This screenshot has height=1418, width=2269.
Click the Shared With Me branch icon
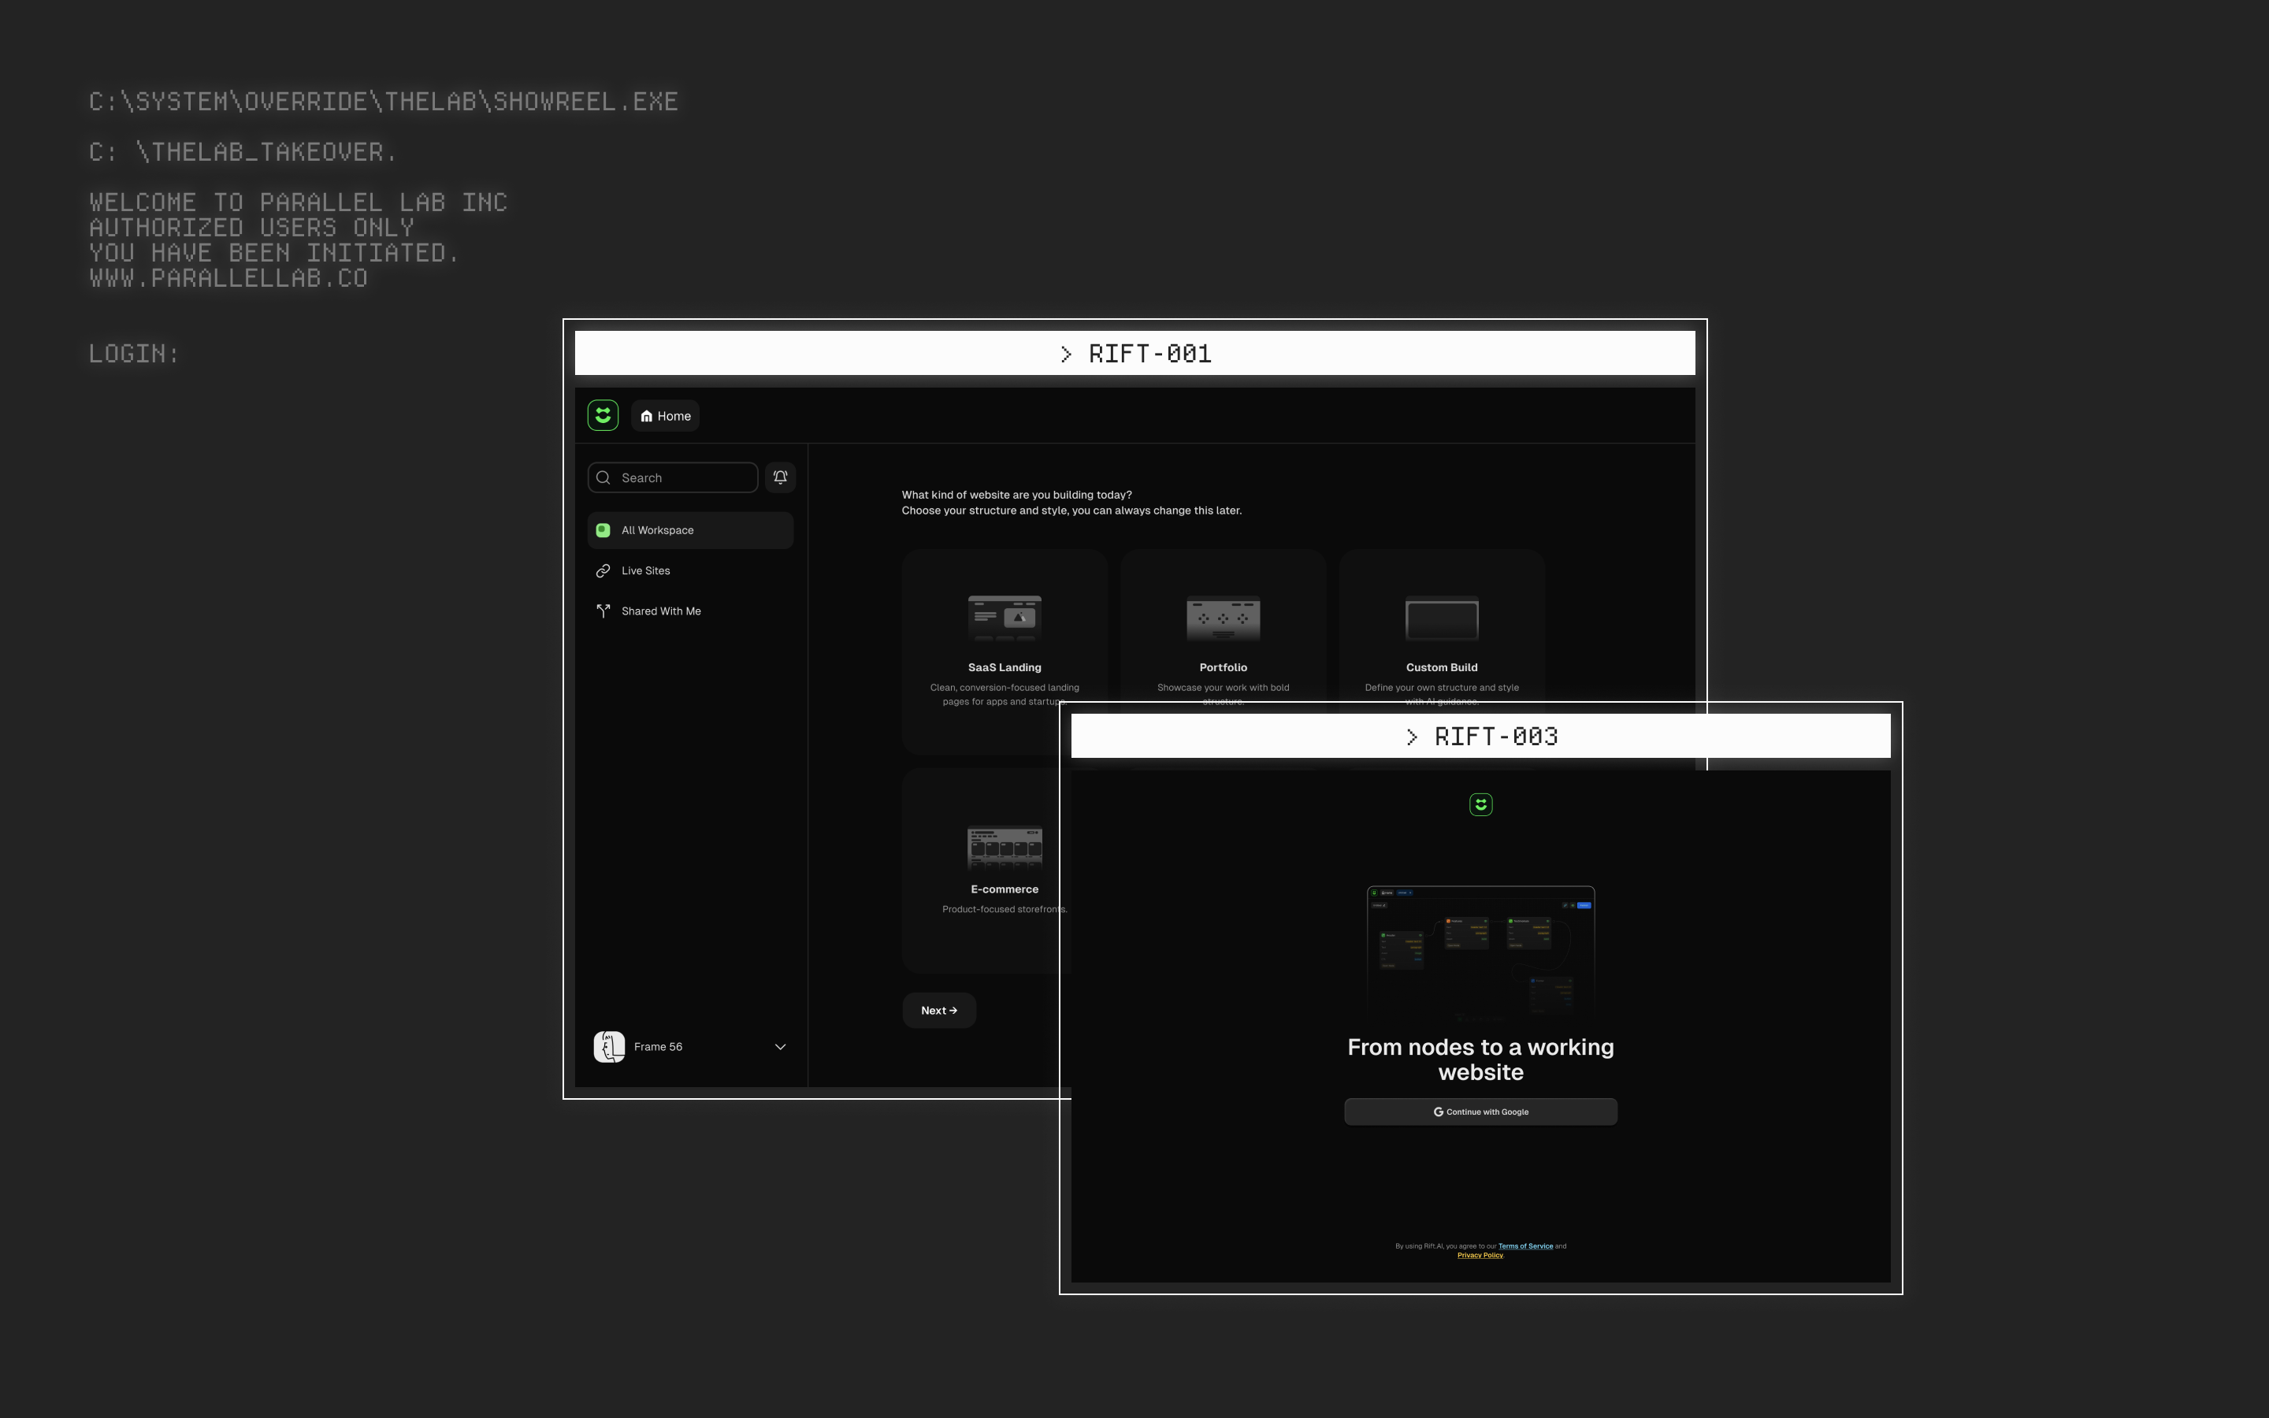(603, 611)
